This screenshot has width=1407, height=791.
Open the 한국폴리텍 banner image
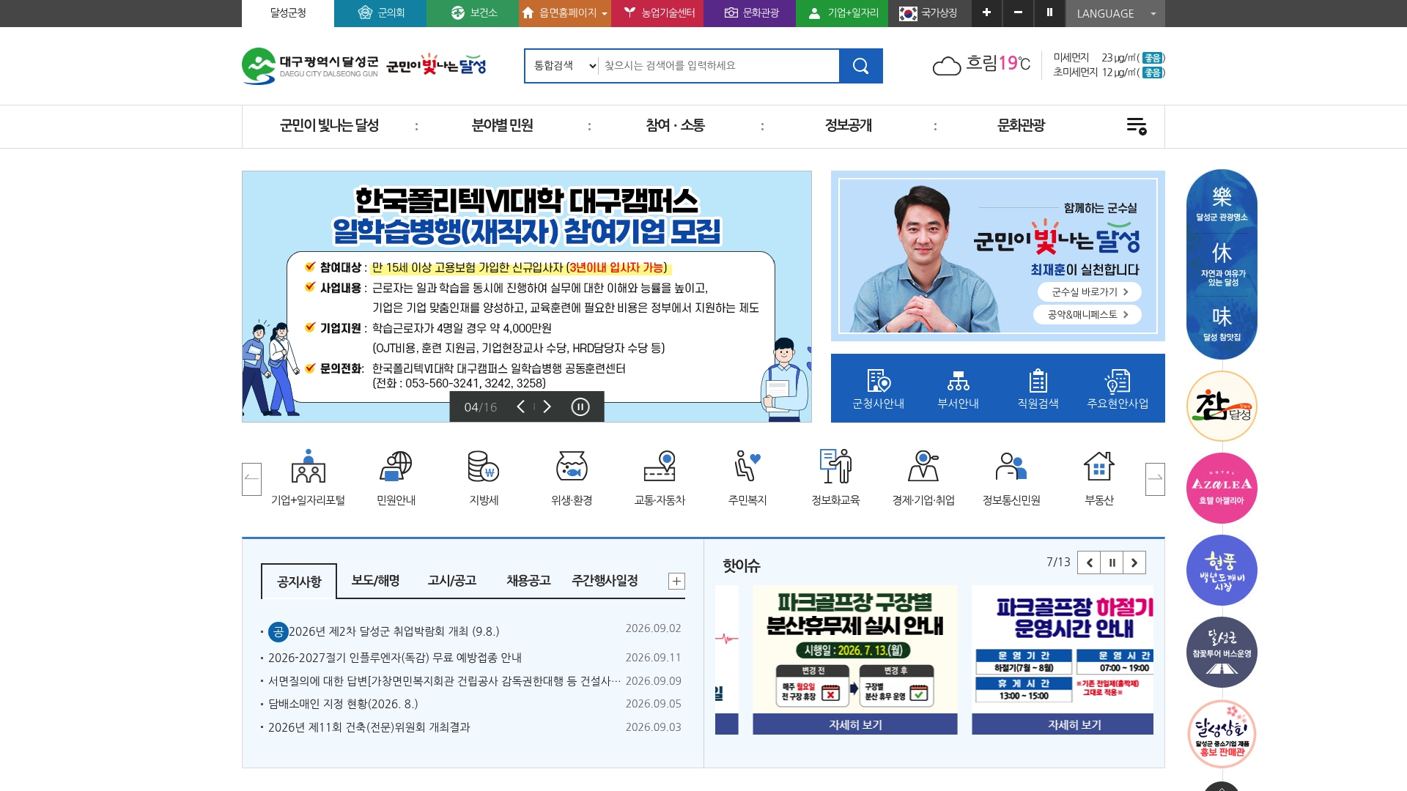[x=527, y=297]
